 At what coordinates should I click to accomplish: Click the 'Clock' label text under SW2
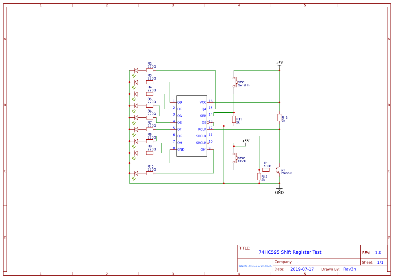(x=242, y=161)
